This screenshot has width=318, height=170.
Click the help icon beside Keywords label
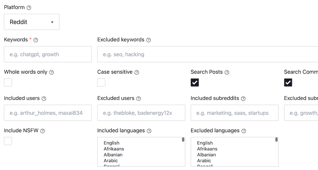36,40
